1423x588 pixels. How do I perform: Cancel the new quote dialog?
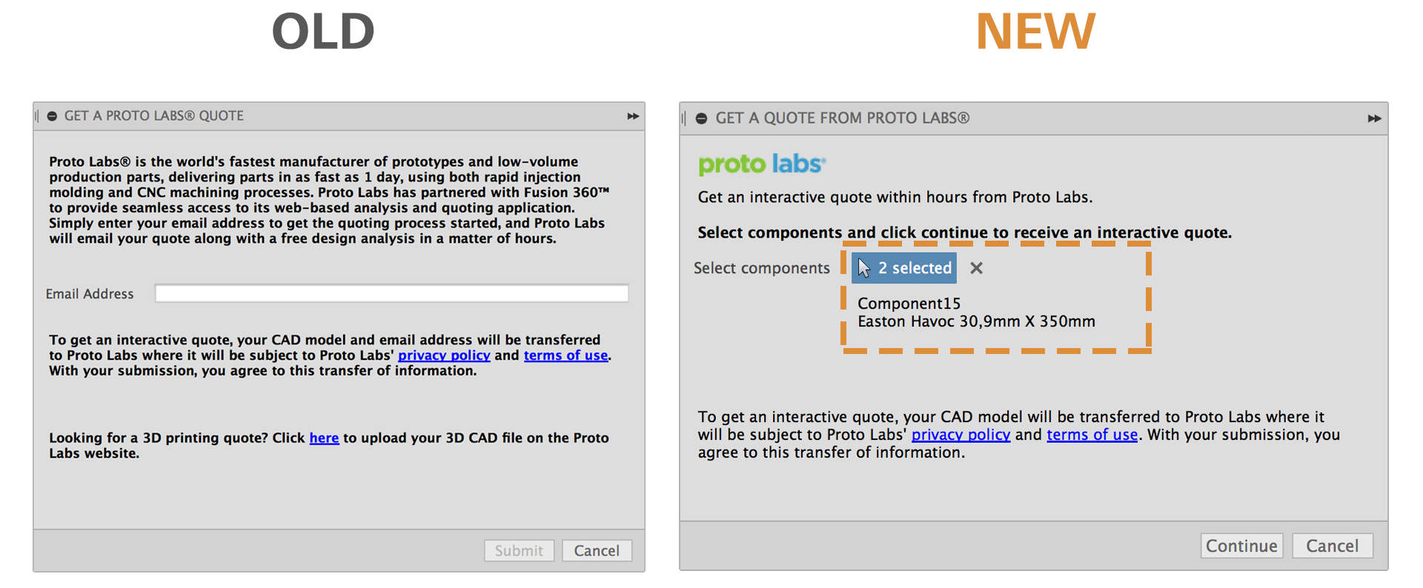(1332, 546)
